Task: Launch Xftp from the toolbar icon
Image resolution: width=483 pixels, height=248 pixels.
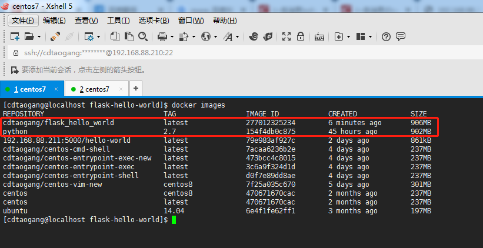Action: click(x=268, y=37)
